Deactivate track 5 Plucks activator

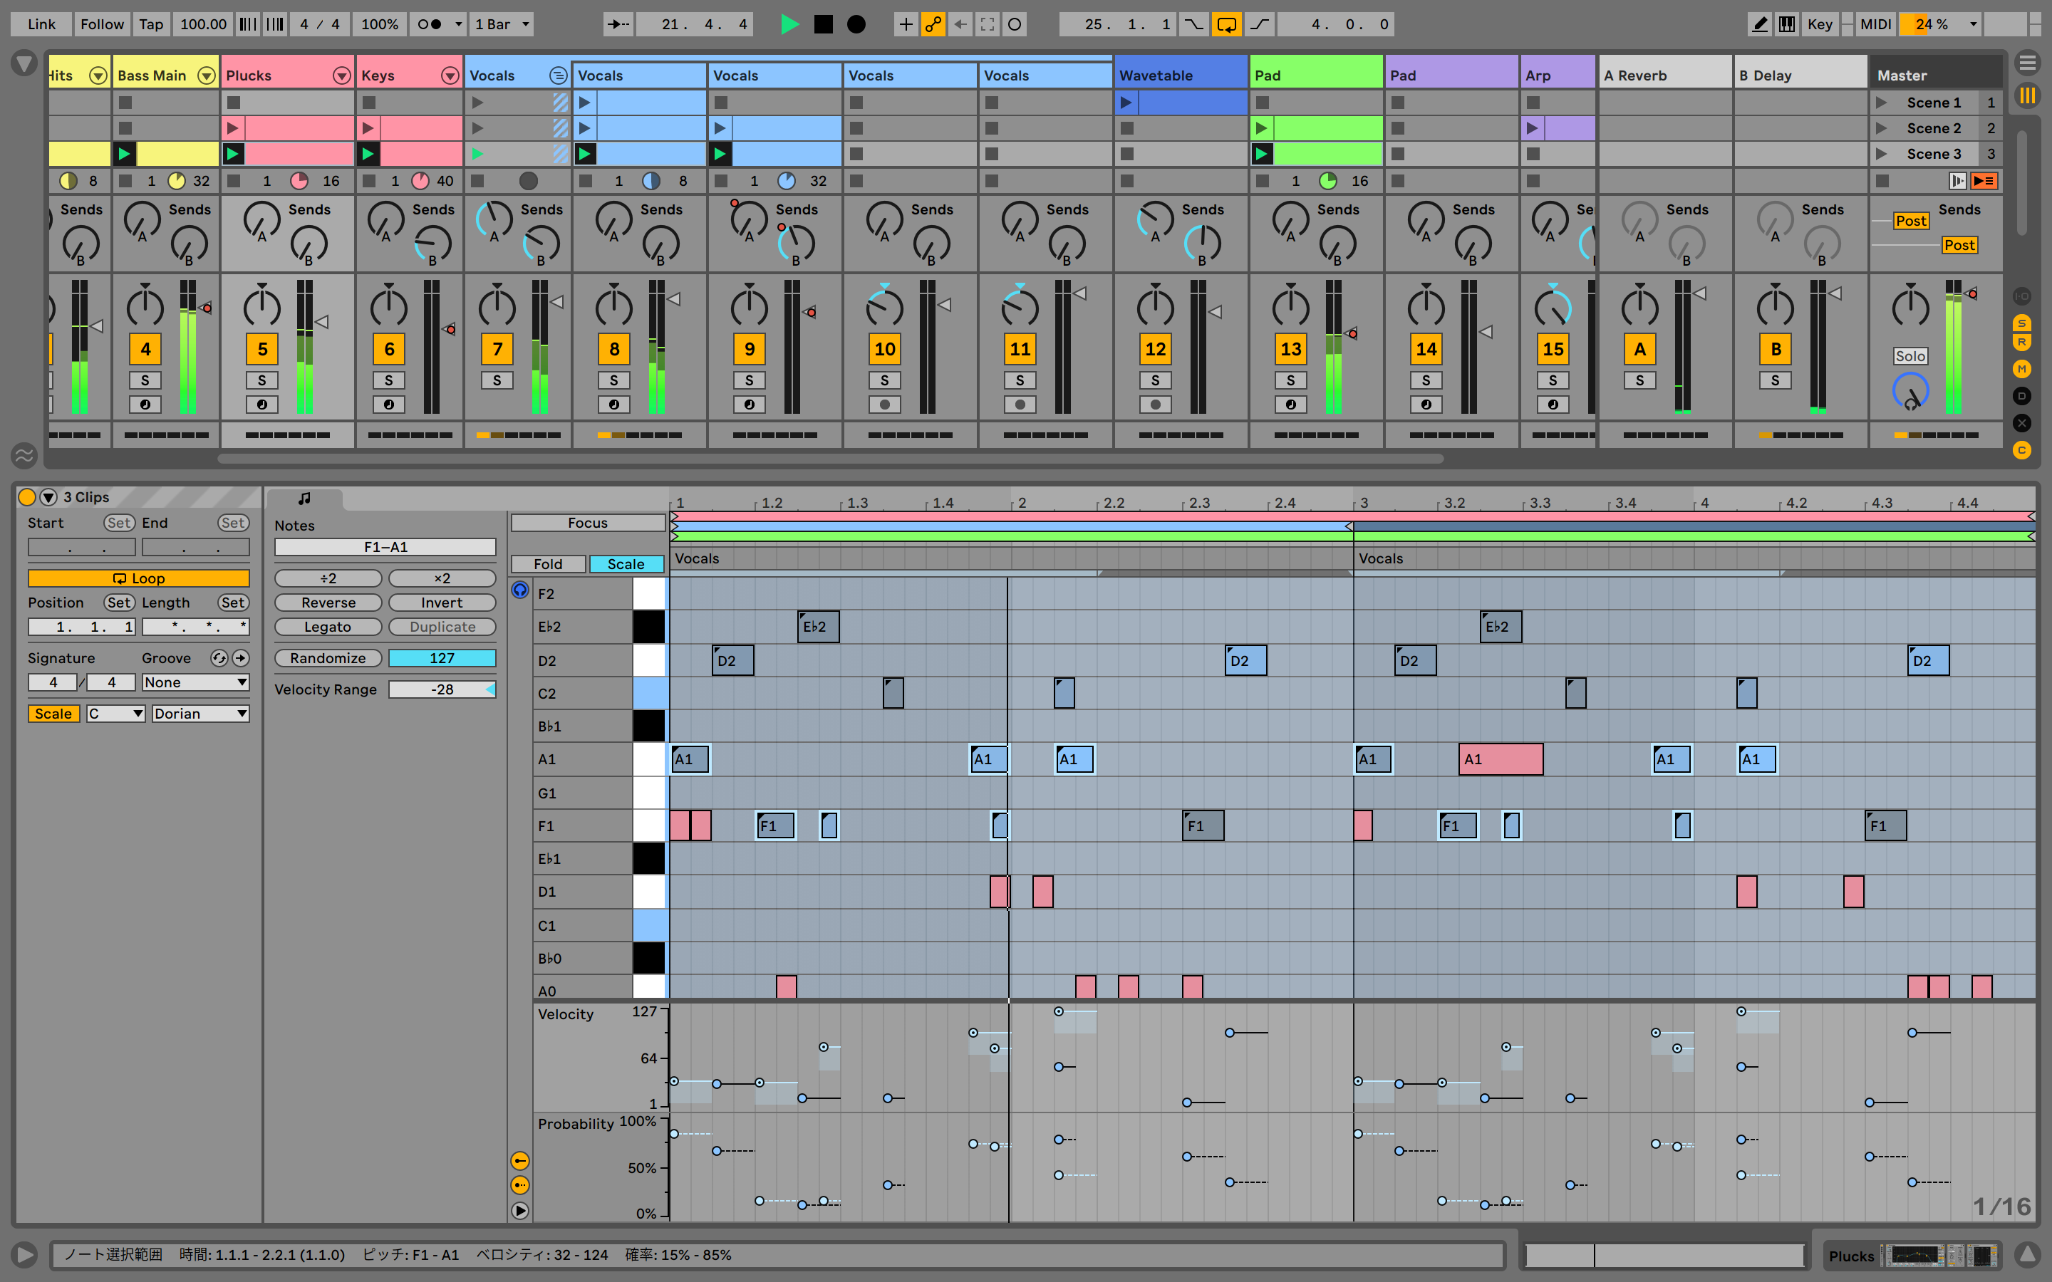[x=262, y=349]
